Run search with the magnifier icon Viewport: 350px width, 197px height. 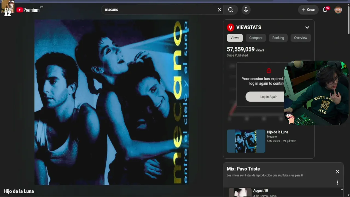(231, 10)
